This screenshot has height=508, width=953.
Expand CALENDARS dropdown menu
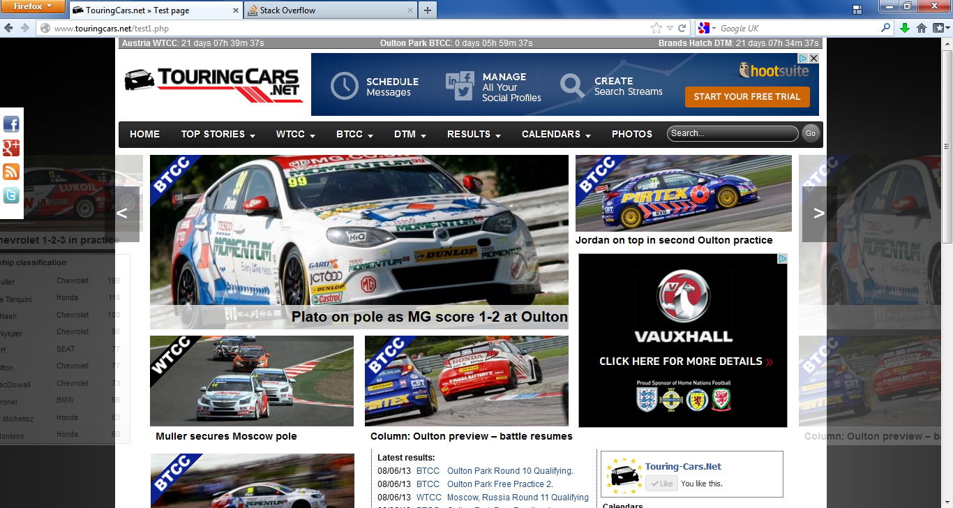tap(557, 134)
